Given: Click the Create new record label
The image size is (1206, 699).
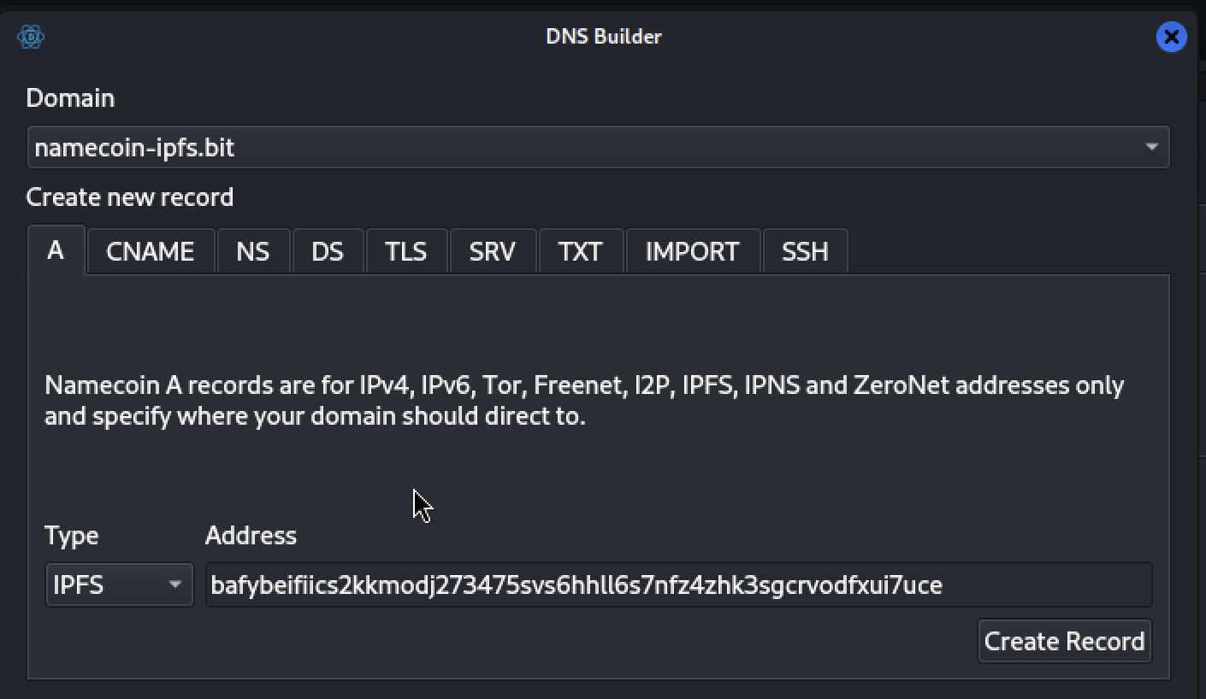Looking at the screenshot, I should pyautogui.click(x=130, y=197).
